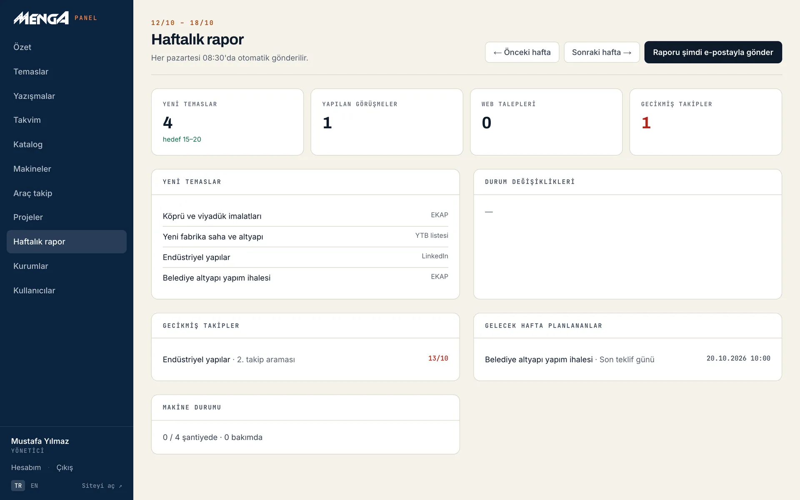
Task: Select the Web Talepleri summary card
Action: (x=546, y=122)
